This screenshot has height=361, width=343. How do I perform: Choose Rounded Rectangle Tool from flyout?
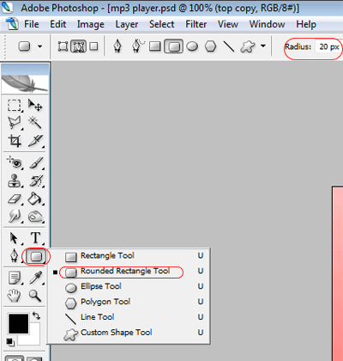tap(129, 272)
